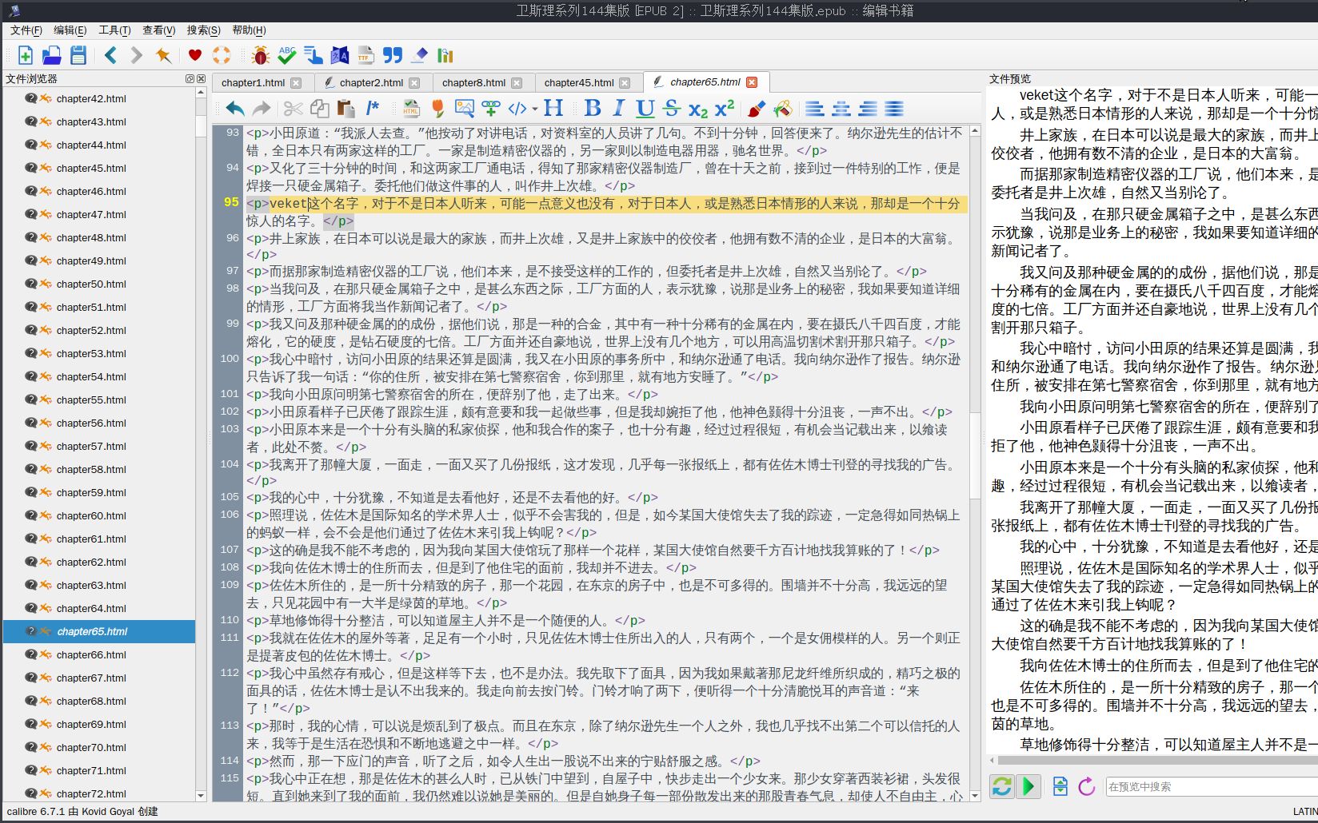Center align the text
The width and height of the screenshot is (1318, 823).
841,108
